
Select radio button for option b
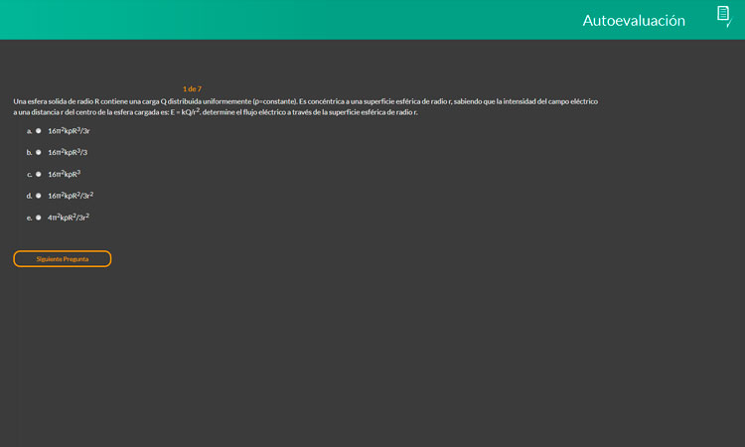39,153
